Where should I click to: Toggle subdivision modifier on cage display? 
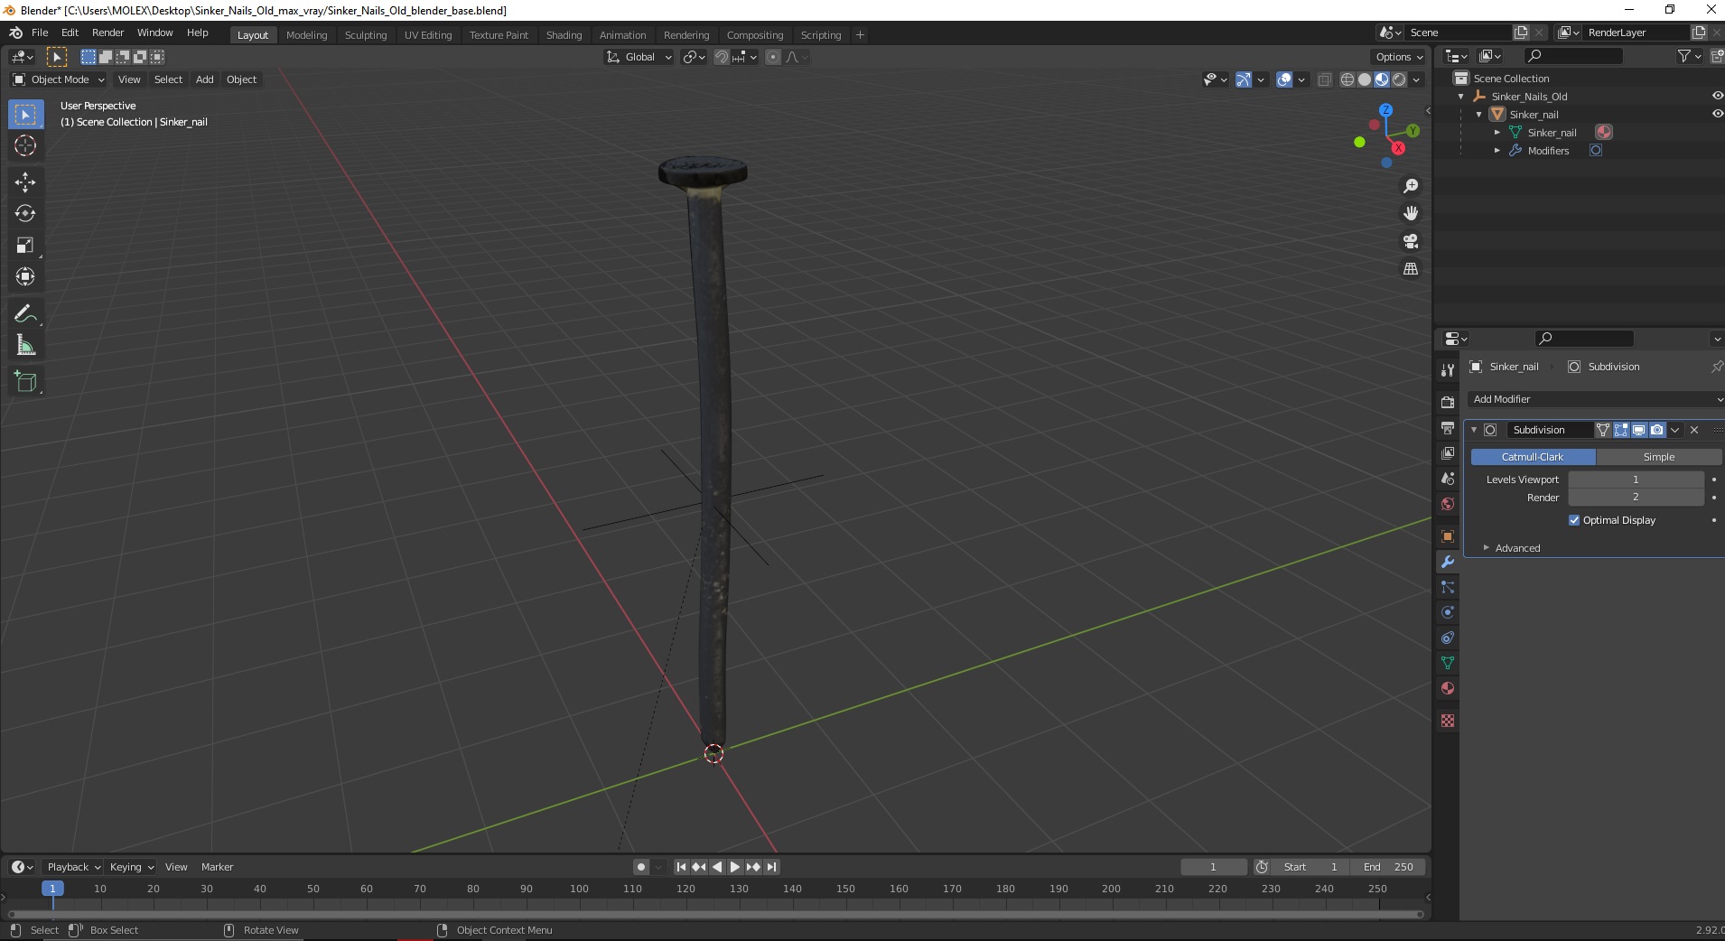click(1603, 430)
